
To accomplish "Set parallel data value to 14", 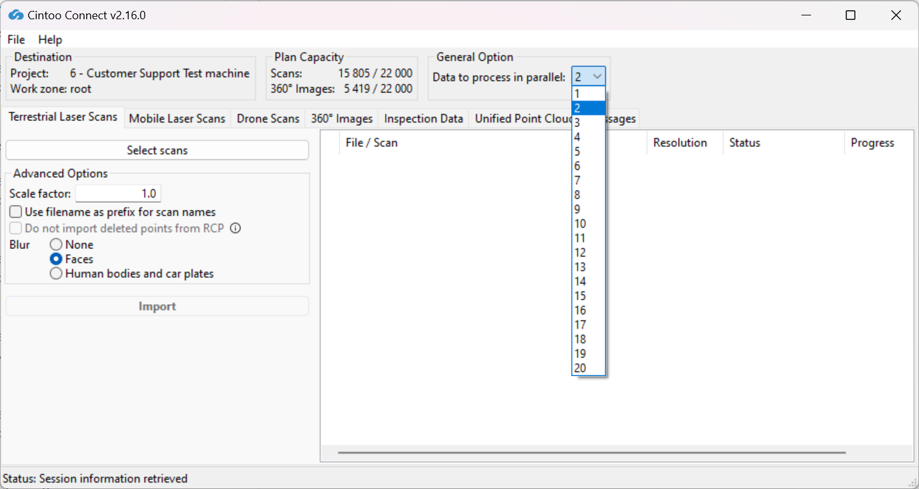I will click(x=589, y=281).
